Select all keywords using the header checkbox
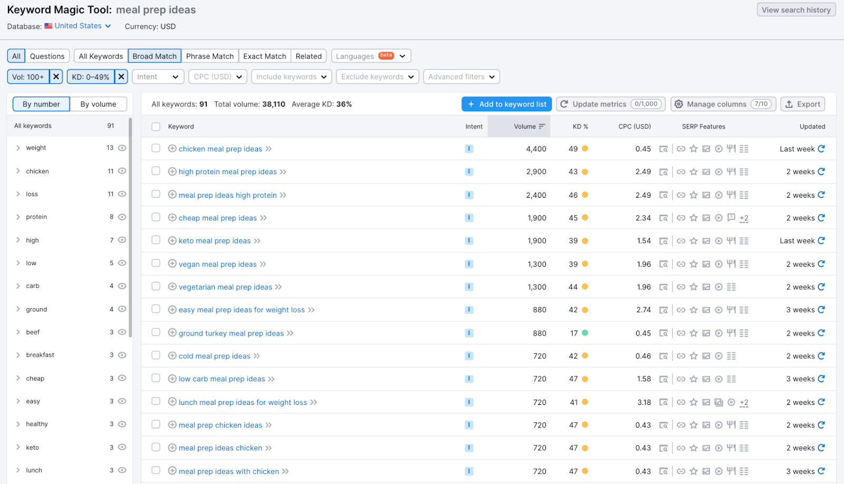This screenshot has width=844, height=484. point(156,127)
